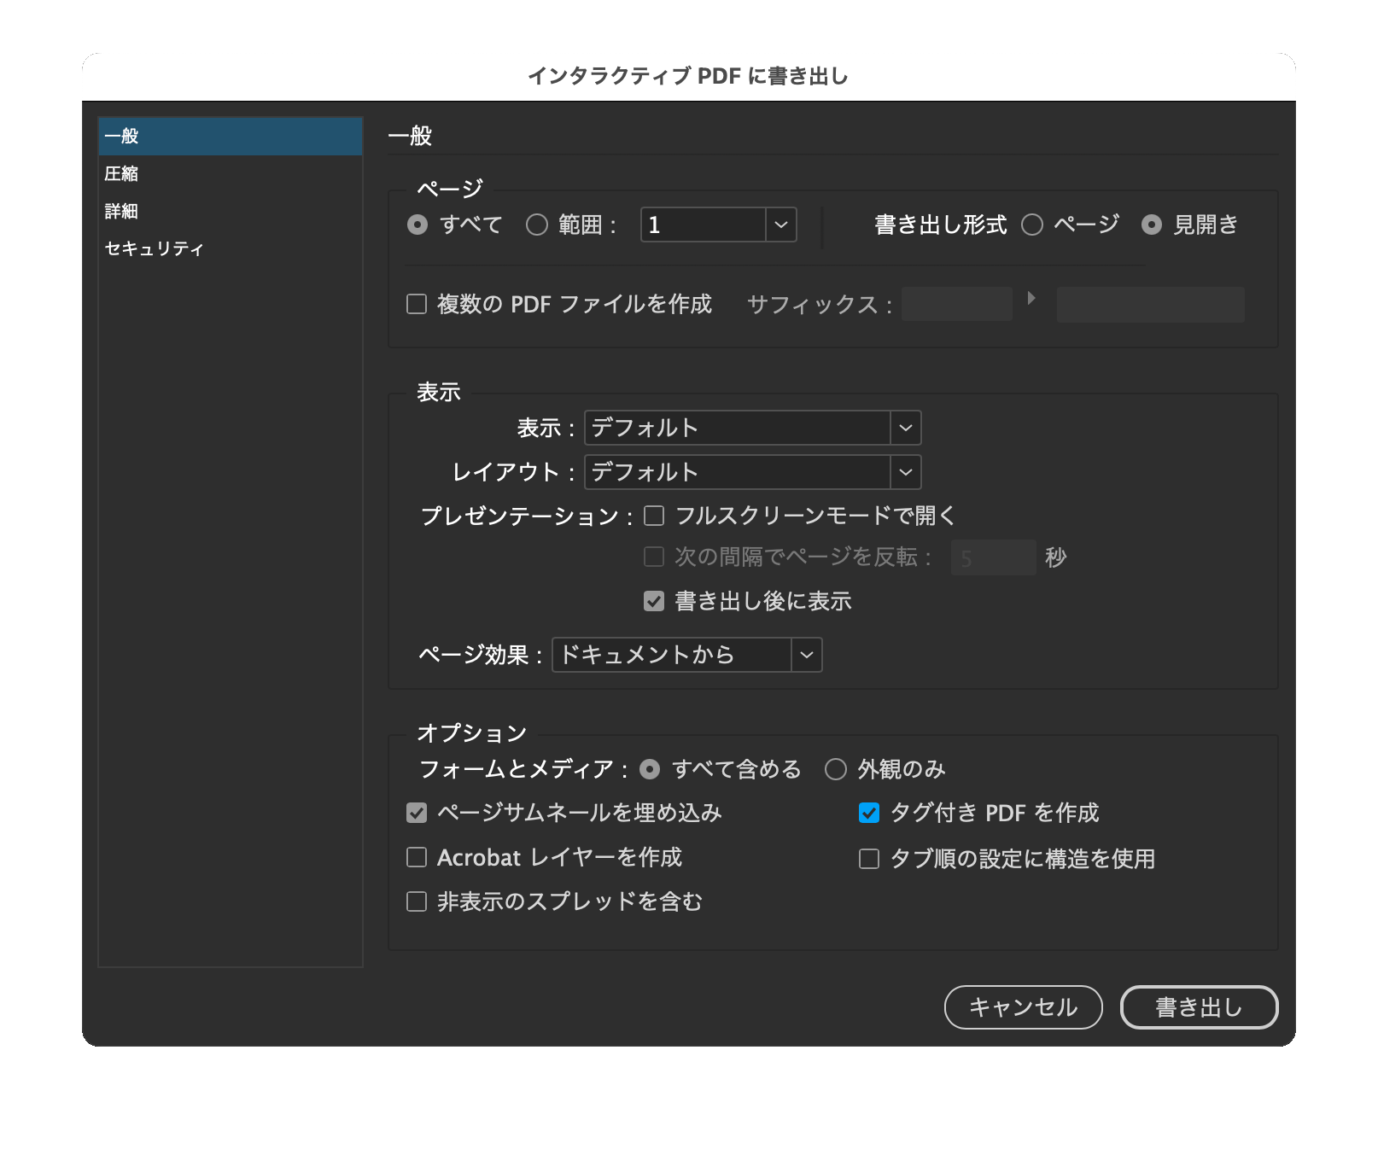Screen dimensions: 1378x1161
Task: Open the 圧縮 settings category
Action: pos(231,174)
